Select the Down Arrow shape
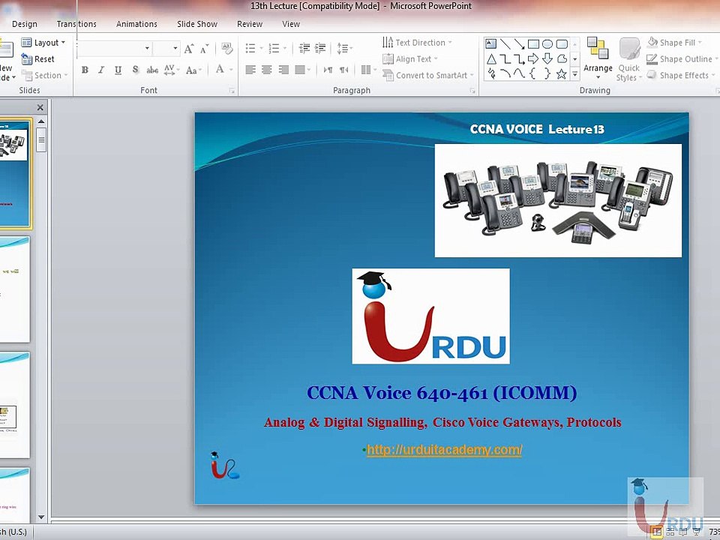720x540 pixels. point(547,58)
